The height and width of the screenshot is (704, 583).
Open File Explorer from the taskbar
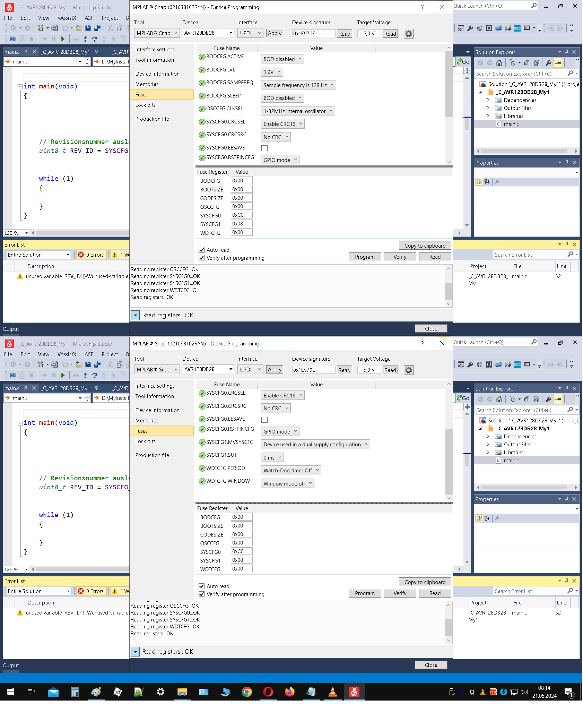(x=182, y=692)
